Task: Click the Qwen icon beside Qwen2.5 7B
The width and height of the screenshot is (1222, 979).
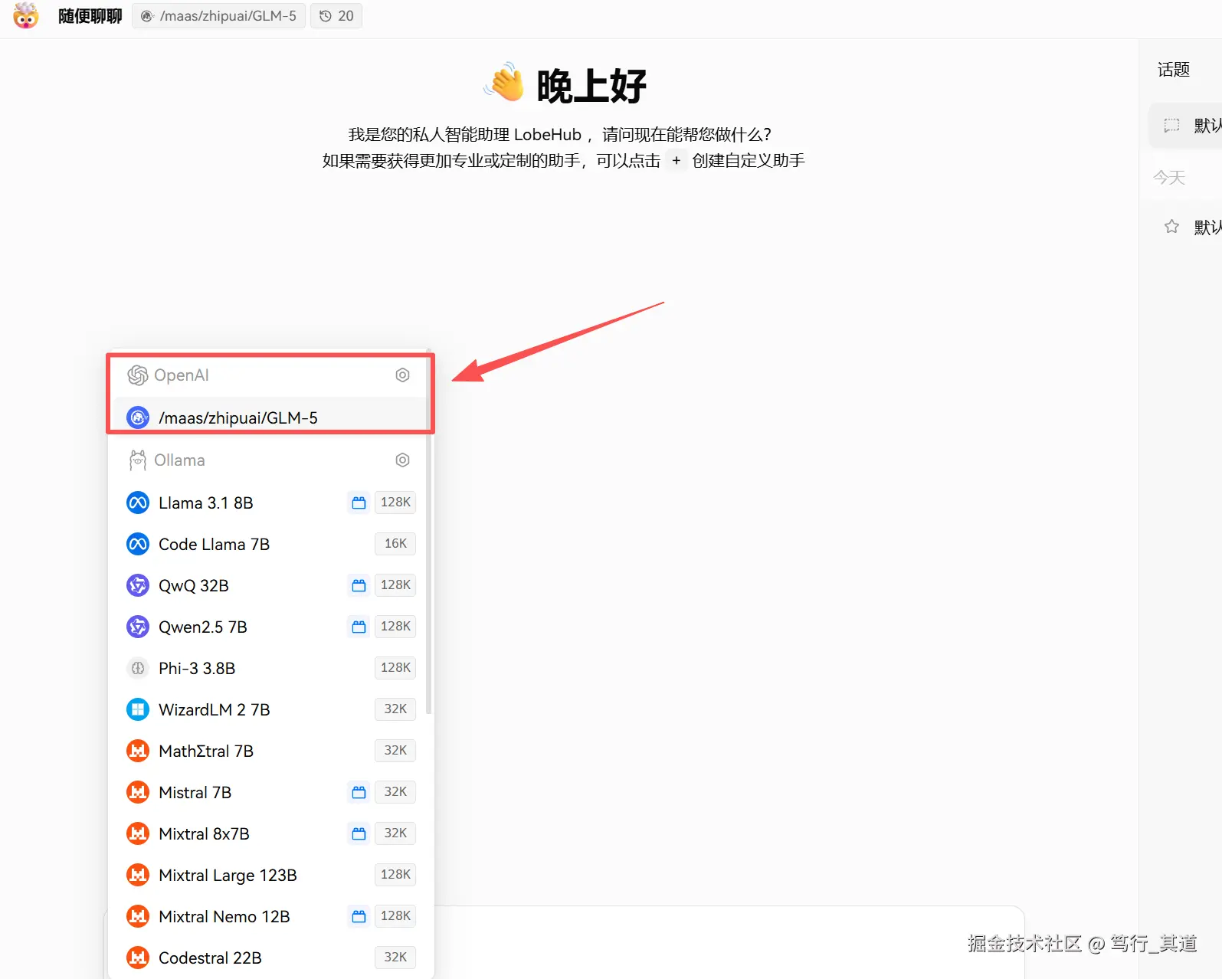Action: [138, 627]
